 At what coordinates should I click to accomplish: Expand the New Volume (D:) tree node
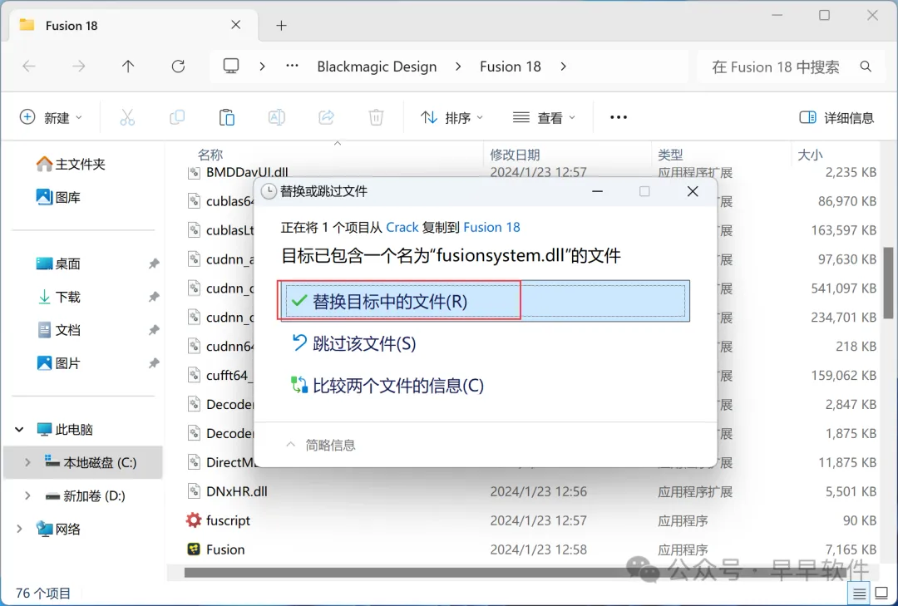(27, 495)
